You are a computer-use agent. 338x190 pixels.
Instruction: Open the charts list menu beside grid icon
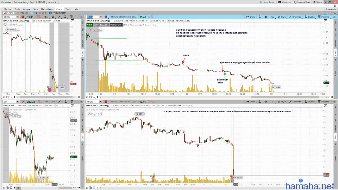coord(334,13)
